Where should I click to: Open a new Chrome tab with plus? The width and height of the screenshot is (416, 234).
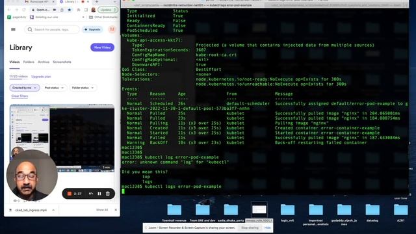(x=97, y=1)
